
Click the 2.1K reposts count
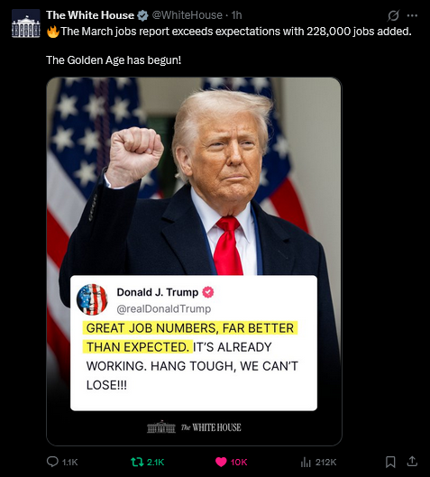[x=155, y=462]
